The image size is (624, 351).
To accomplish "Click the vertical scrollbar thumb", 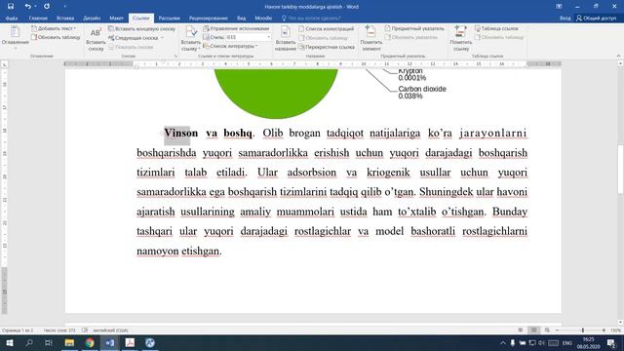I will [x=620, y=171].
